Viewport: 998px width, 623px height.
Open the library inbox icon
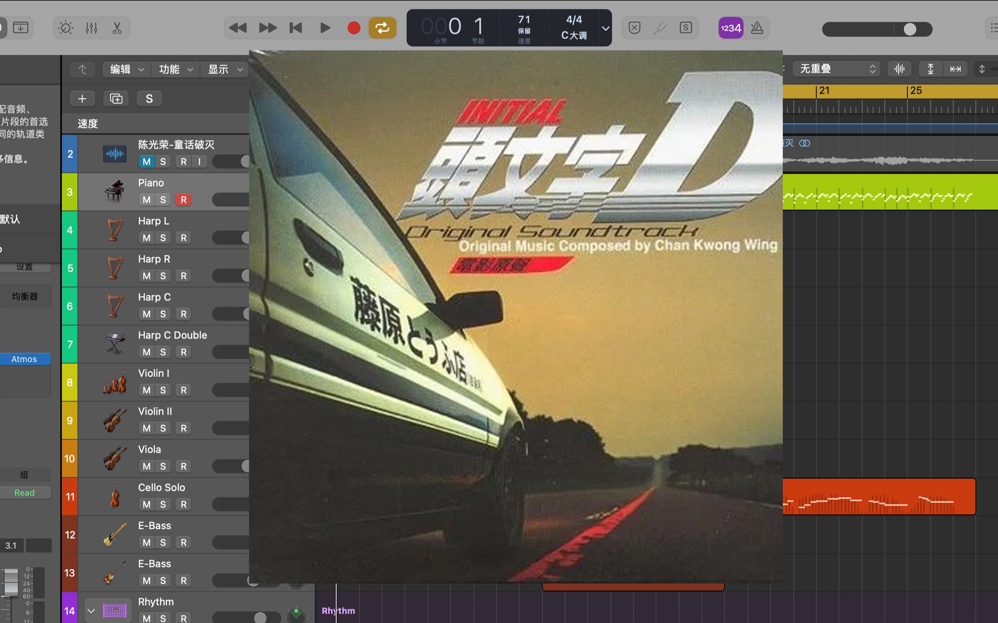coord(21,28)
